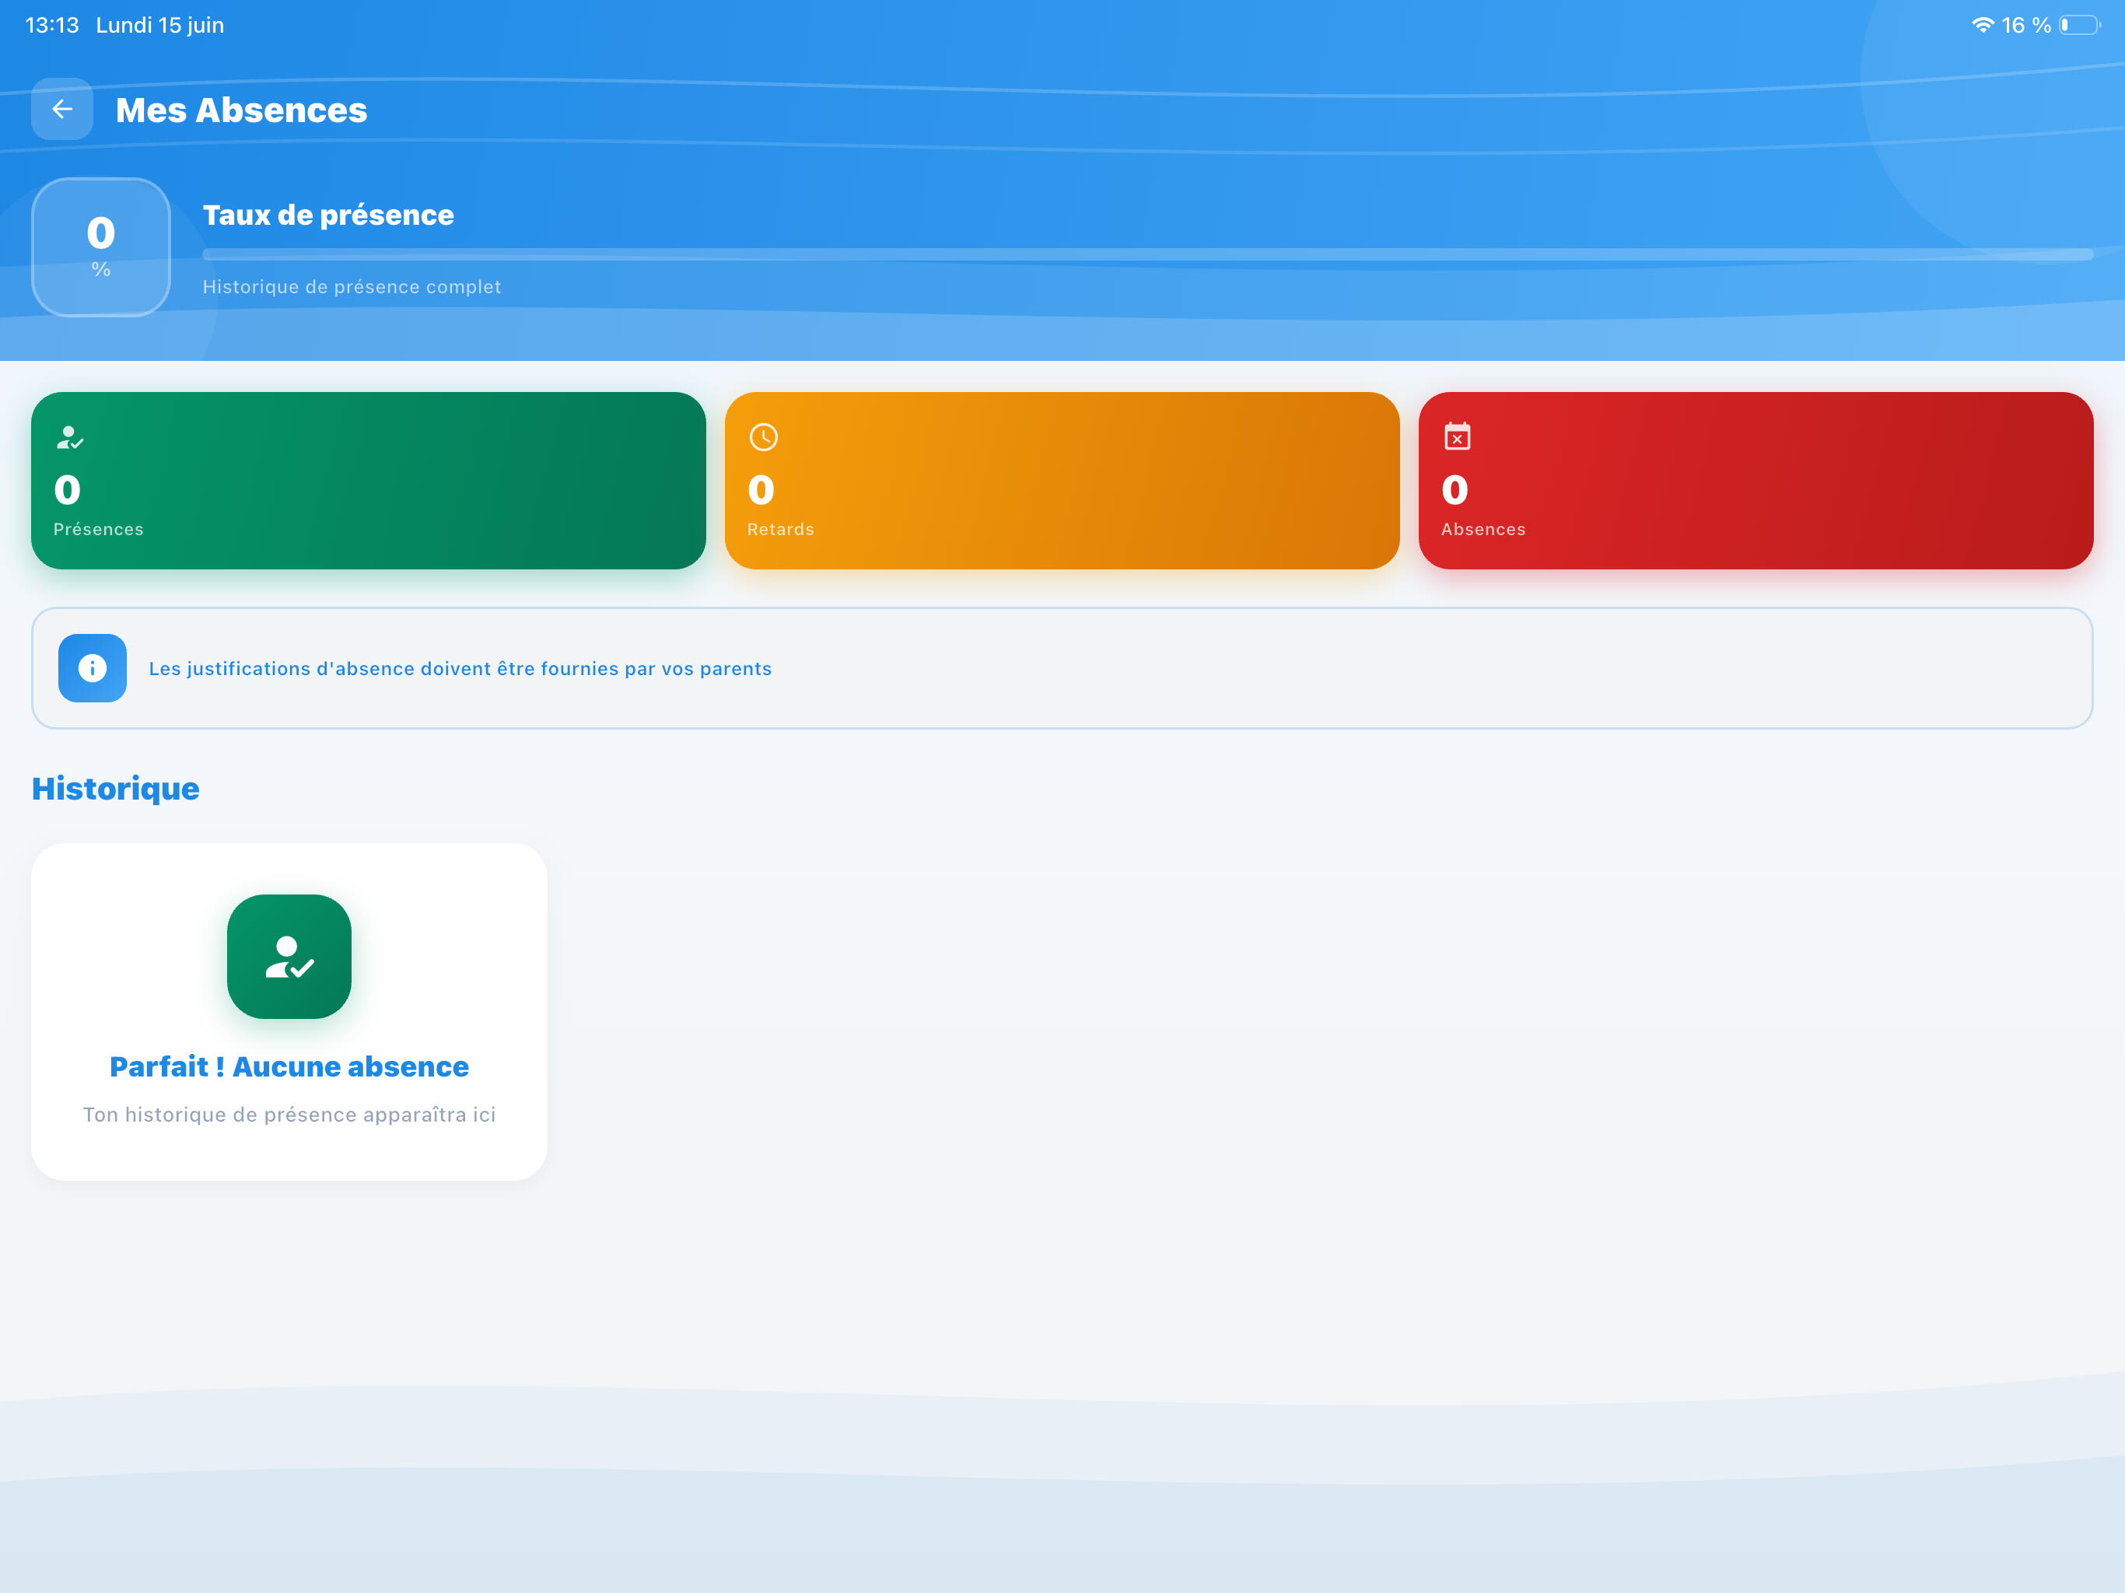Tap the presence person-check icon in green card
This screenshot has height=1593, width=2125.
[x=69, y=438]
